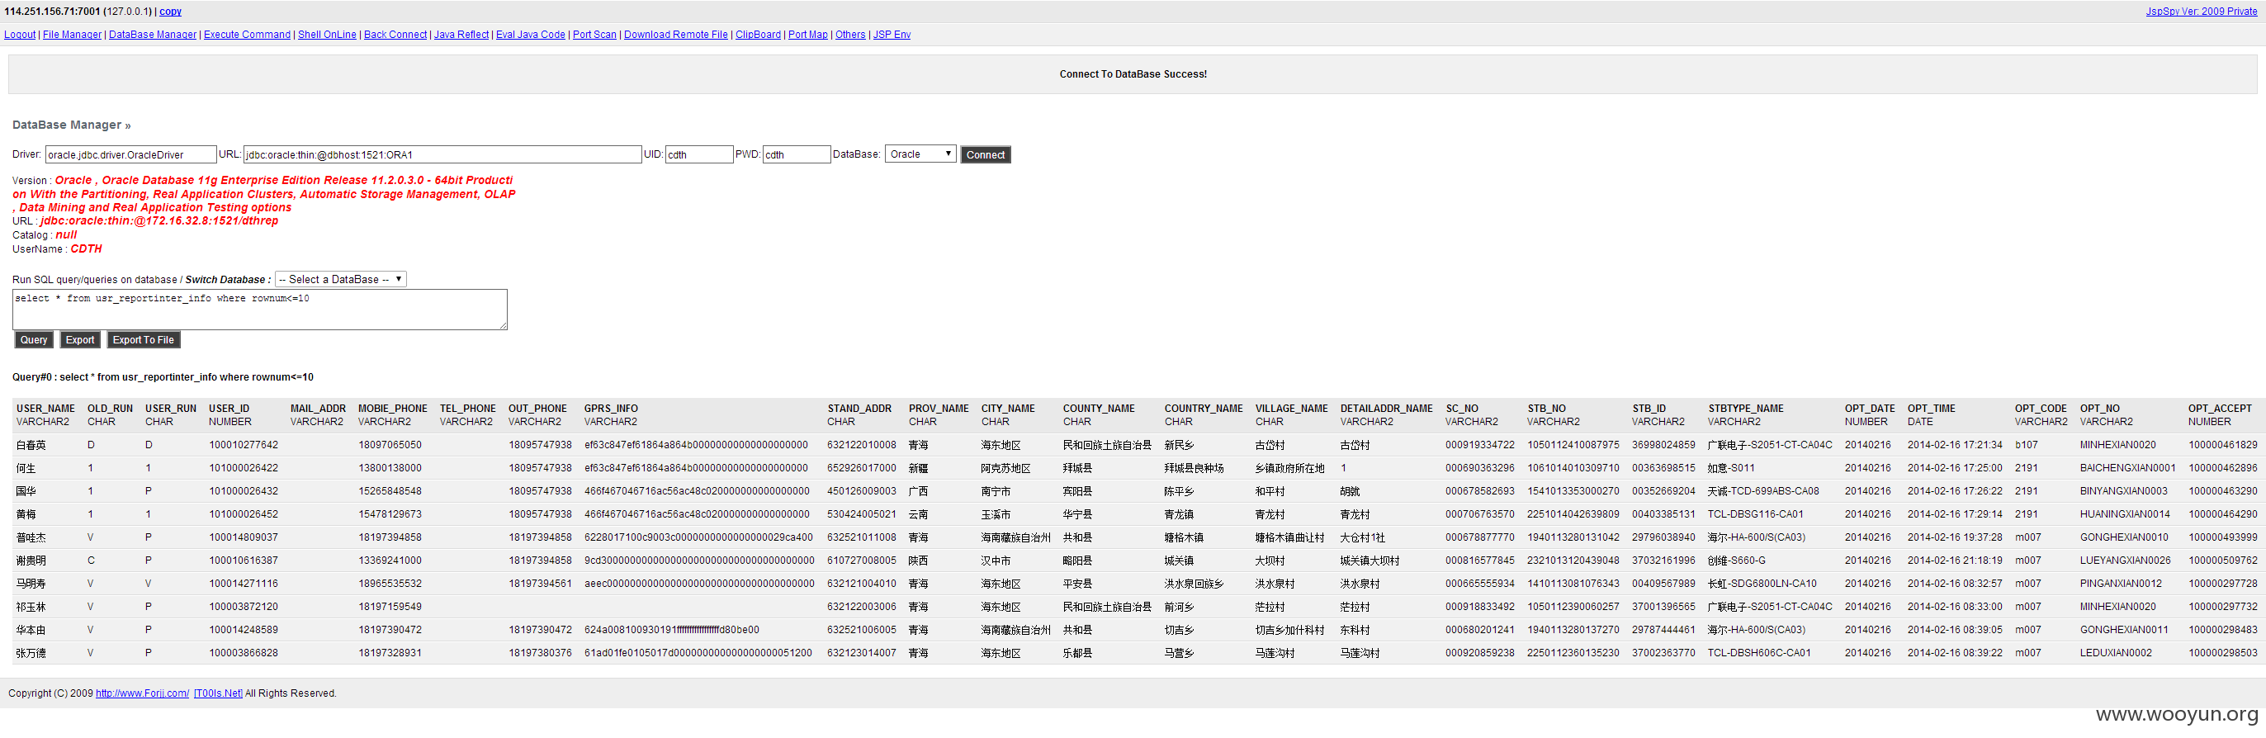
Task: Open File Manager
Action: click(72, 35)
